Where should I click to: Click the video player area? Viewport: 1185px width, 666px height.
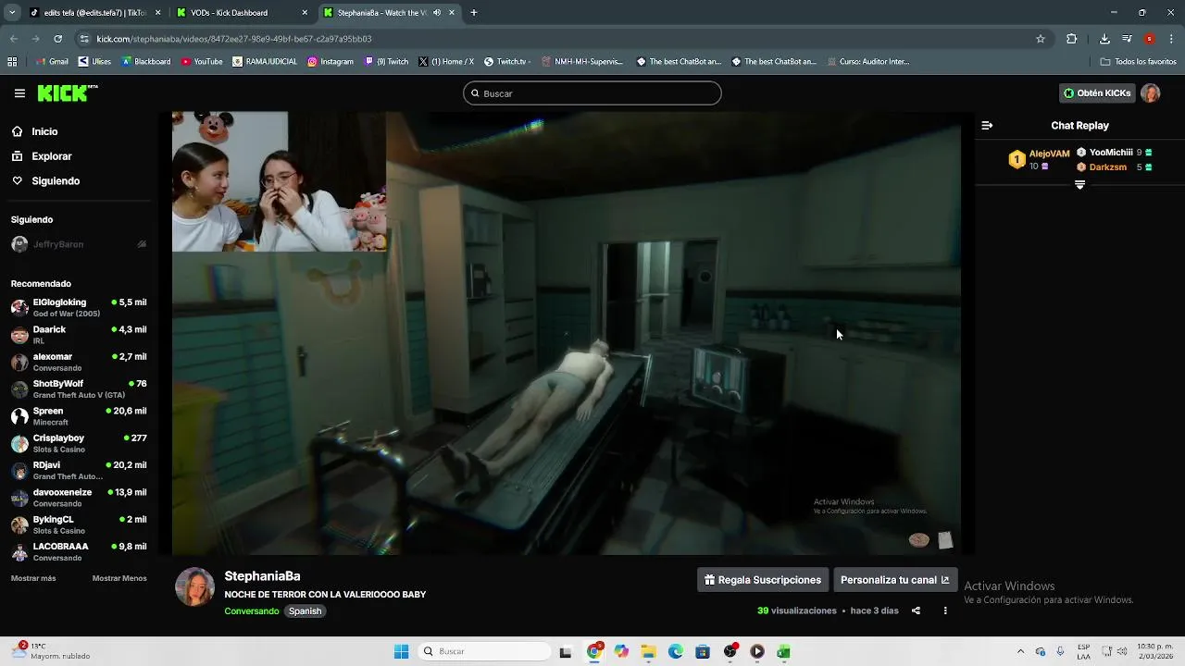[566, 333]
